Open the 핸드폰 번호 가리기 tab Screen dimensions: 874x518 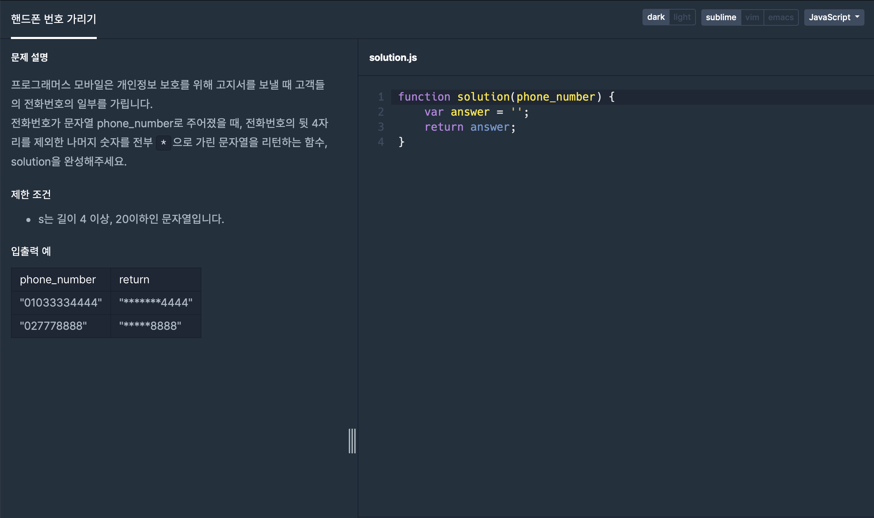click(54, 19)
